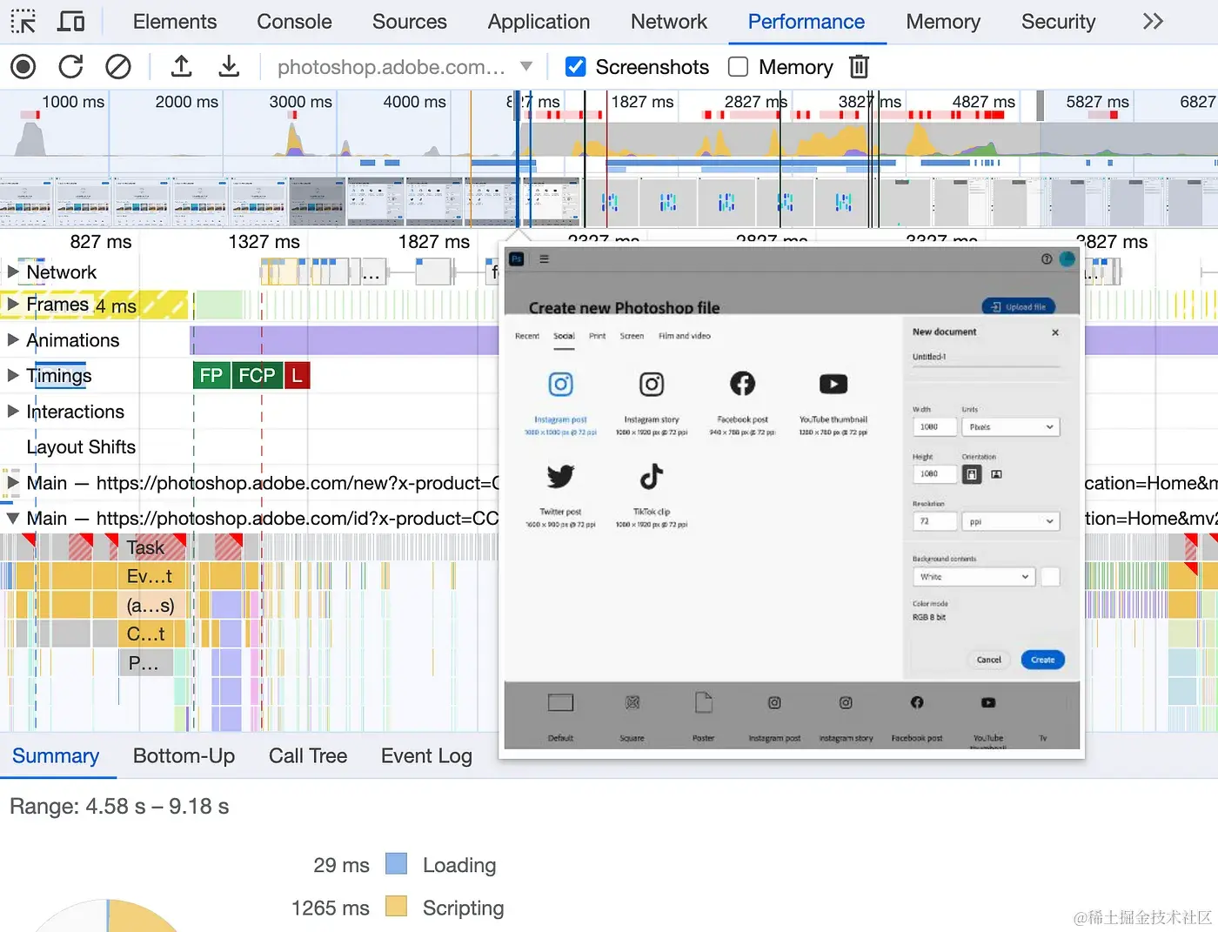1218x932 pixels.
Task: Open the hamburger menu in Photoshop preview
Action: pyautogui.click(x=544, y=259)
